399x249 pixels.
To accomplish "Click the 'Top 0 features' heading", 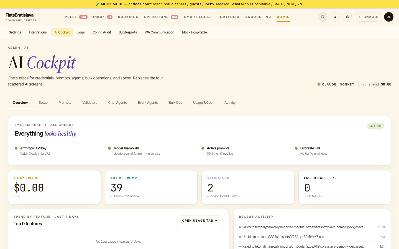I will point(28,224).
